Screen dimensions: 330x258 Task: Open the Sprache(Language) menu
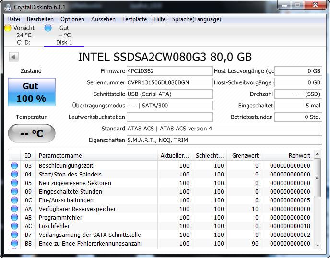[x=197, y=19]
